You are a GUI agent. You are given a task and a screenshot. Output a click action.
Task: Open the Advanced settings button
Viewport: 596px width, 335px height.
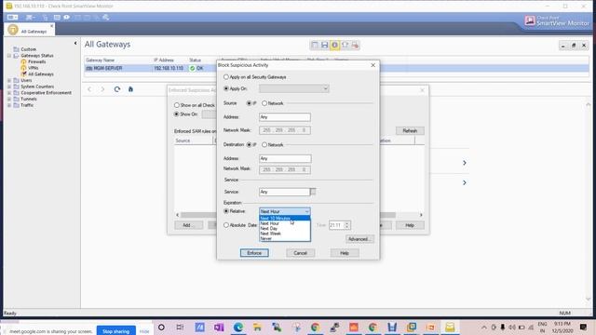pos(359,239)
